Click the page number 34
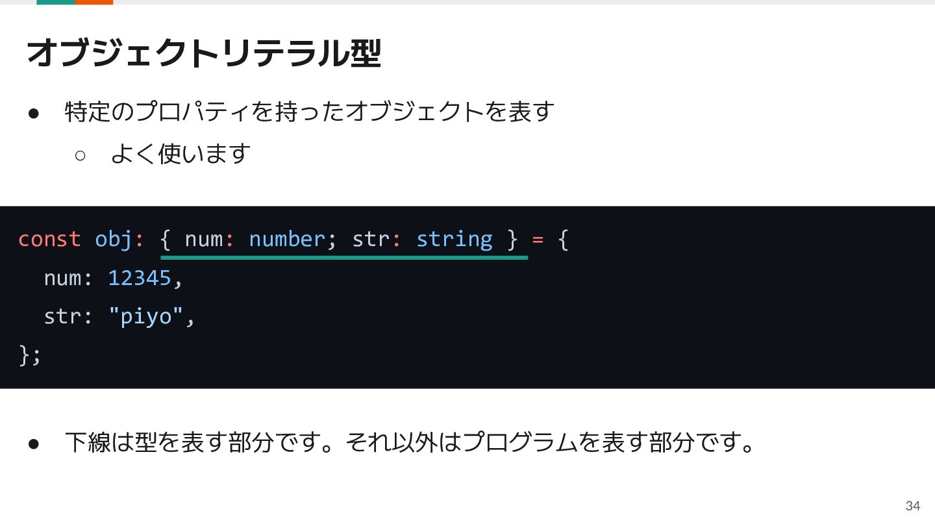 pyautogui.click(x=913, y=506)
